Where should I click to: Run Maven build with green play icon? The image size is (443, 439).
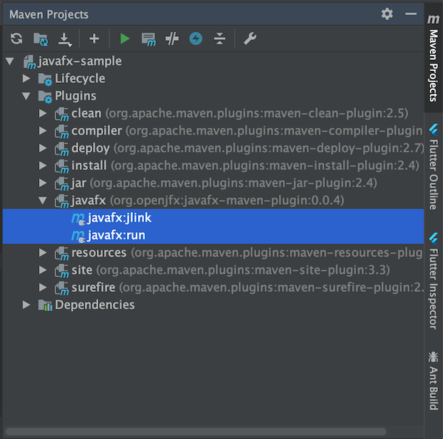[x=124, y=38]
